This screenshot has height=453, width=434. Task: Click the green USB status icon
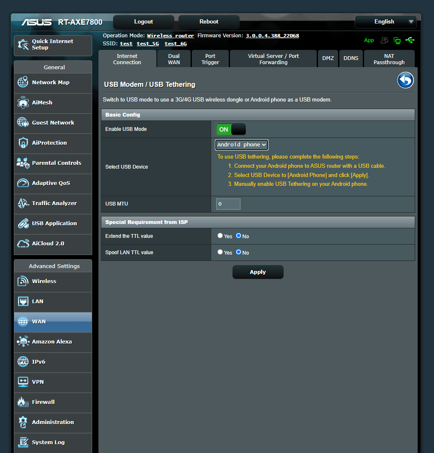(x=410, y=40)
